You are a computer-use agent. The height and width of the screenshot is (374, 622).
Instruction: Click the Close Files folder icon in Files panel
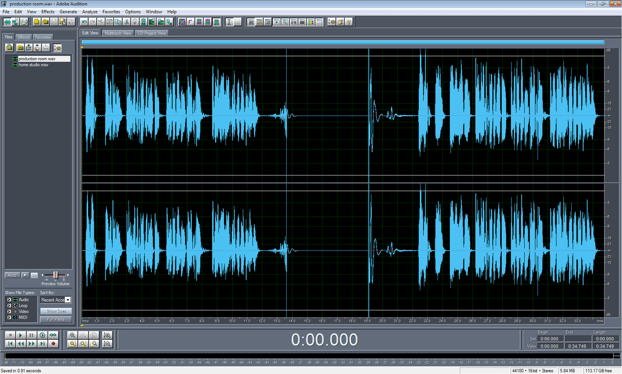tap(20, 48)
